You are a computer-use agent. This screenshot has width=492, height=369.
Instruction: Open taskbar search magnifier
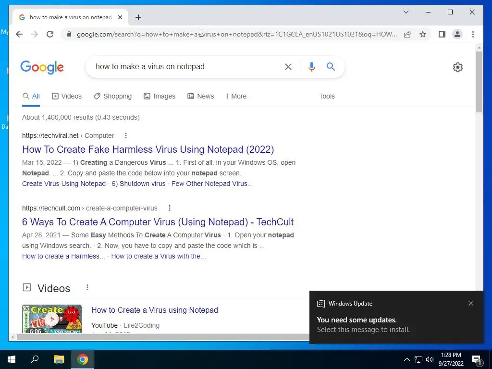35,359
